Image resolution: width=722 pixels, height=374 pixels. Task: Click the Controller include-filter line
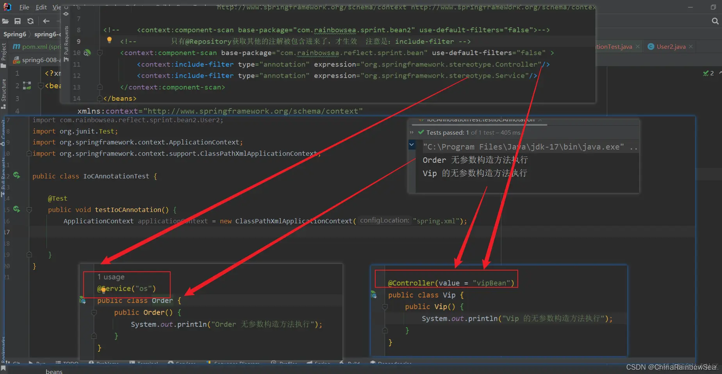tap(343, 64)
